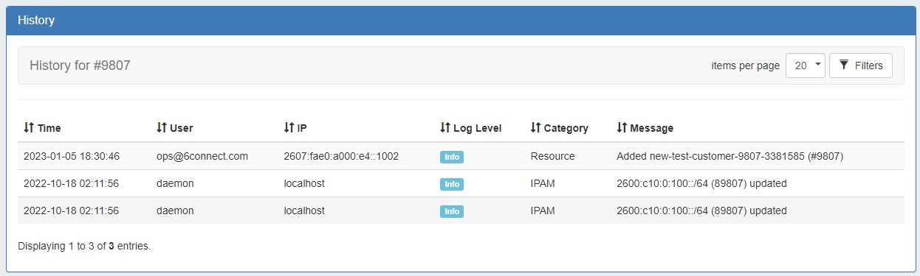Expand the items per page dropdown
The height and width of the screenshot is (276, 920).
[806, 66]
